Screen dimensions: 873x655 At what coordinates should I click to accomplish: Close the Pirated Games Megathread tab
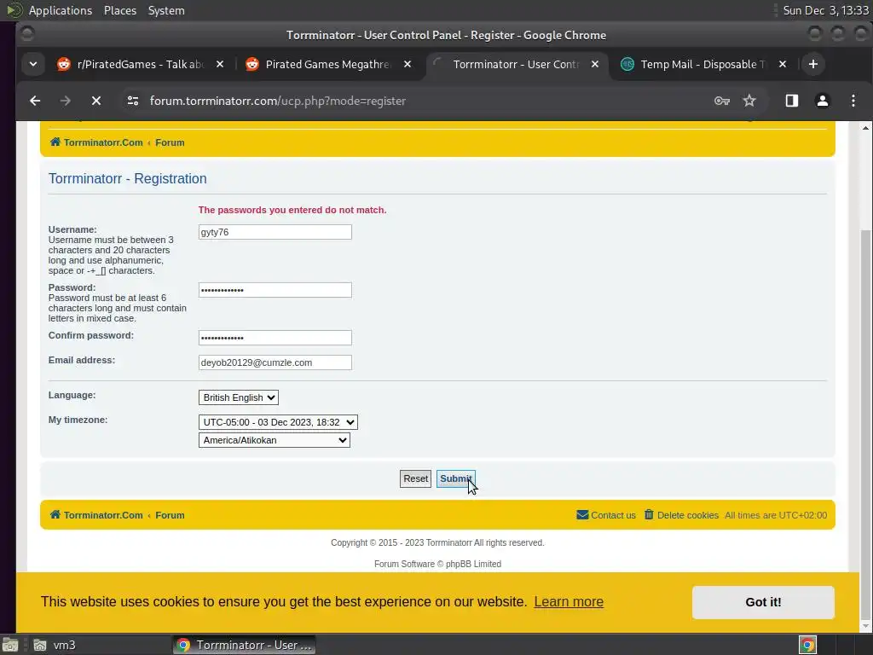tap(408, 64)
